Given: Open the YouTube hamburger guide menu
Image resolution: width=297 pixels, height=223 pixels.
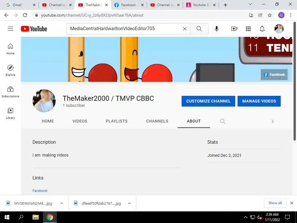Looking at the screenshot, I should click(10, 29).
